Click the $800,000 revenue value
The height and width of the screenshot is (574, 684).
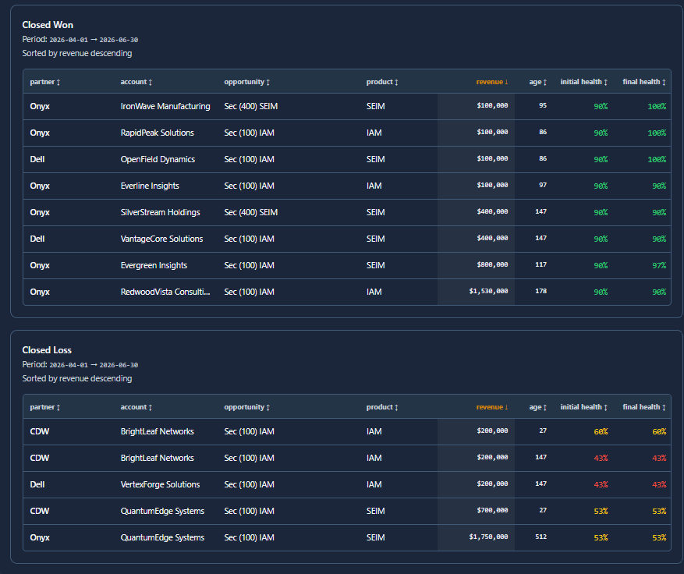point(492,264)
